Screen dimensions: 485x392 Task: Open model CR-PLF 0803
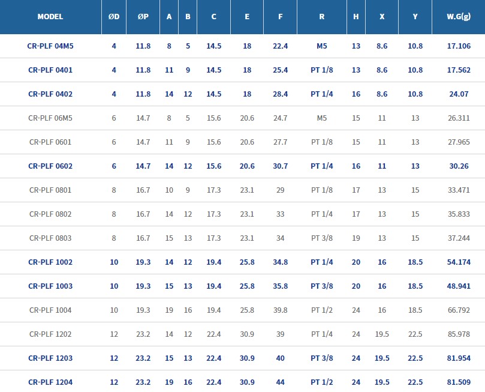pyautogui.click(x=50, y=238)
